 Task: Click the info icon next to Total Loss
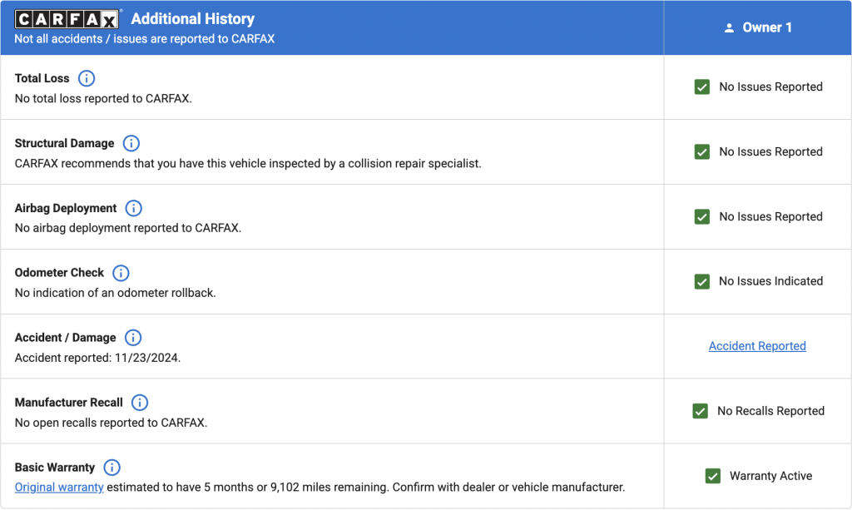87,78
